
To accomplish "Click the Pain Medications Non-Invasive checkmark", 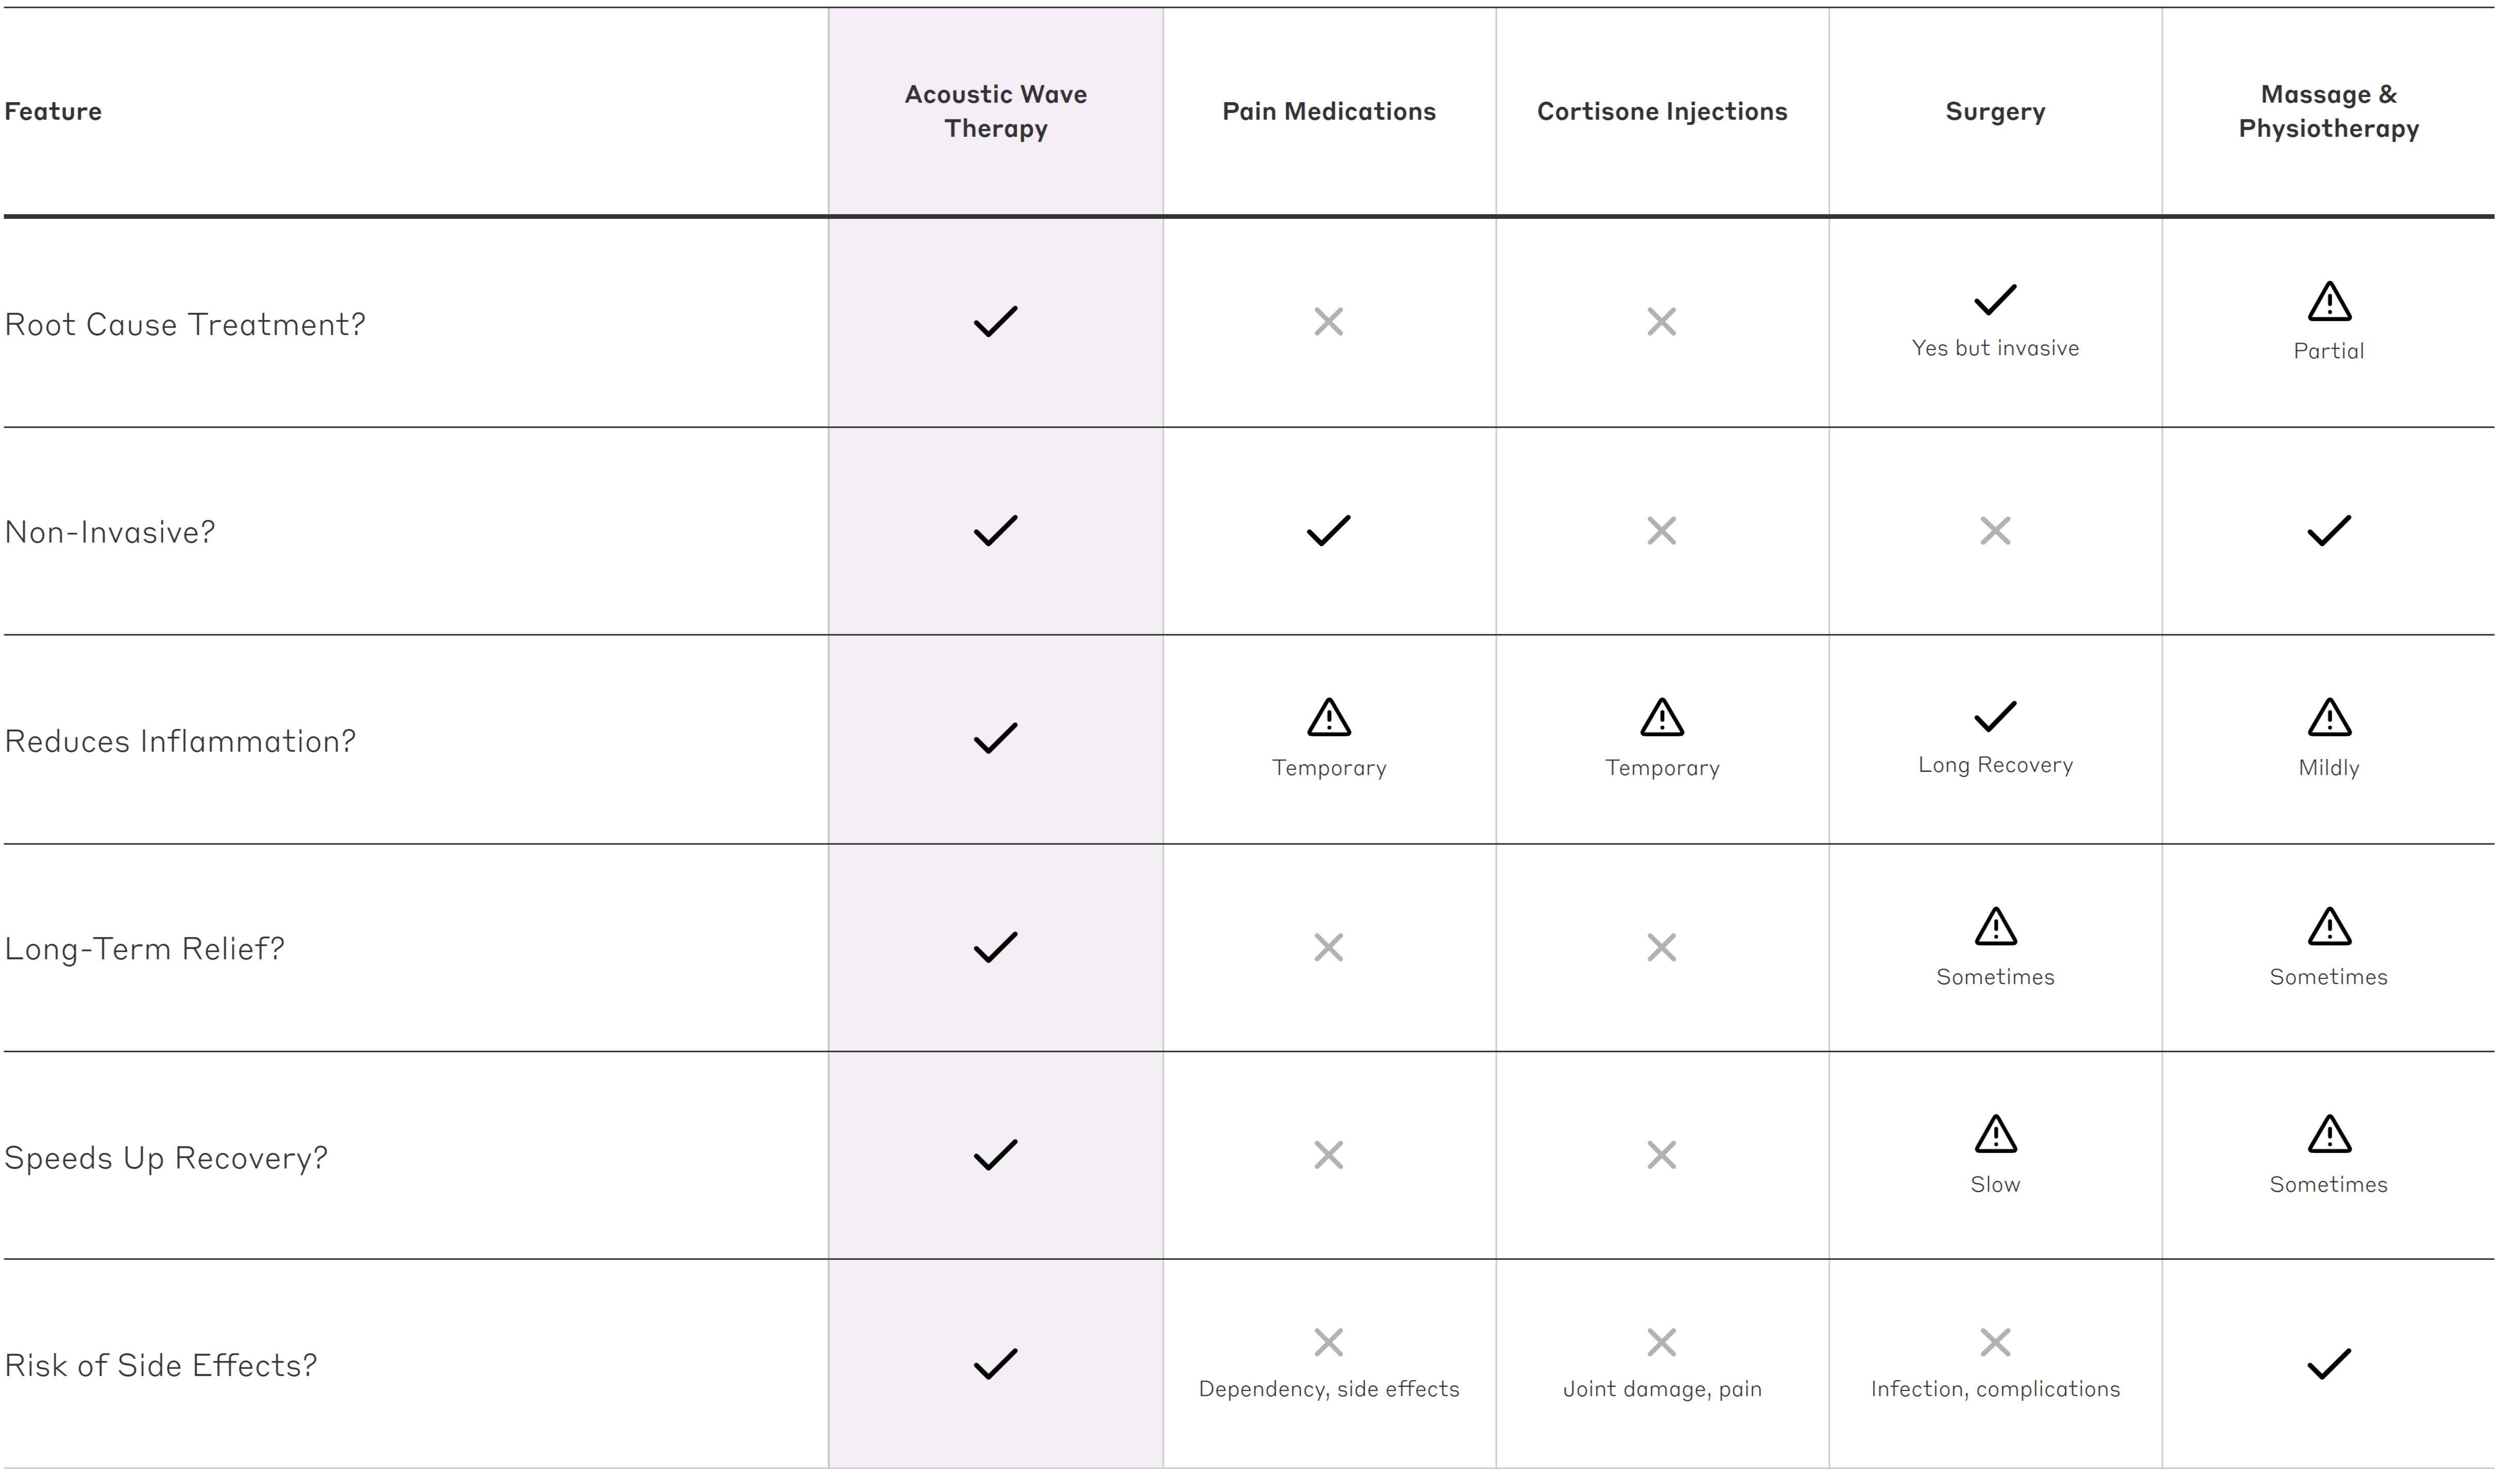I will pos(1328,530).
